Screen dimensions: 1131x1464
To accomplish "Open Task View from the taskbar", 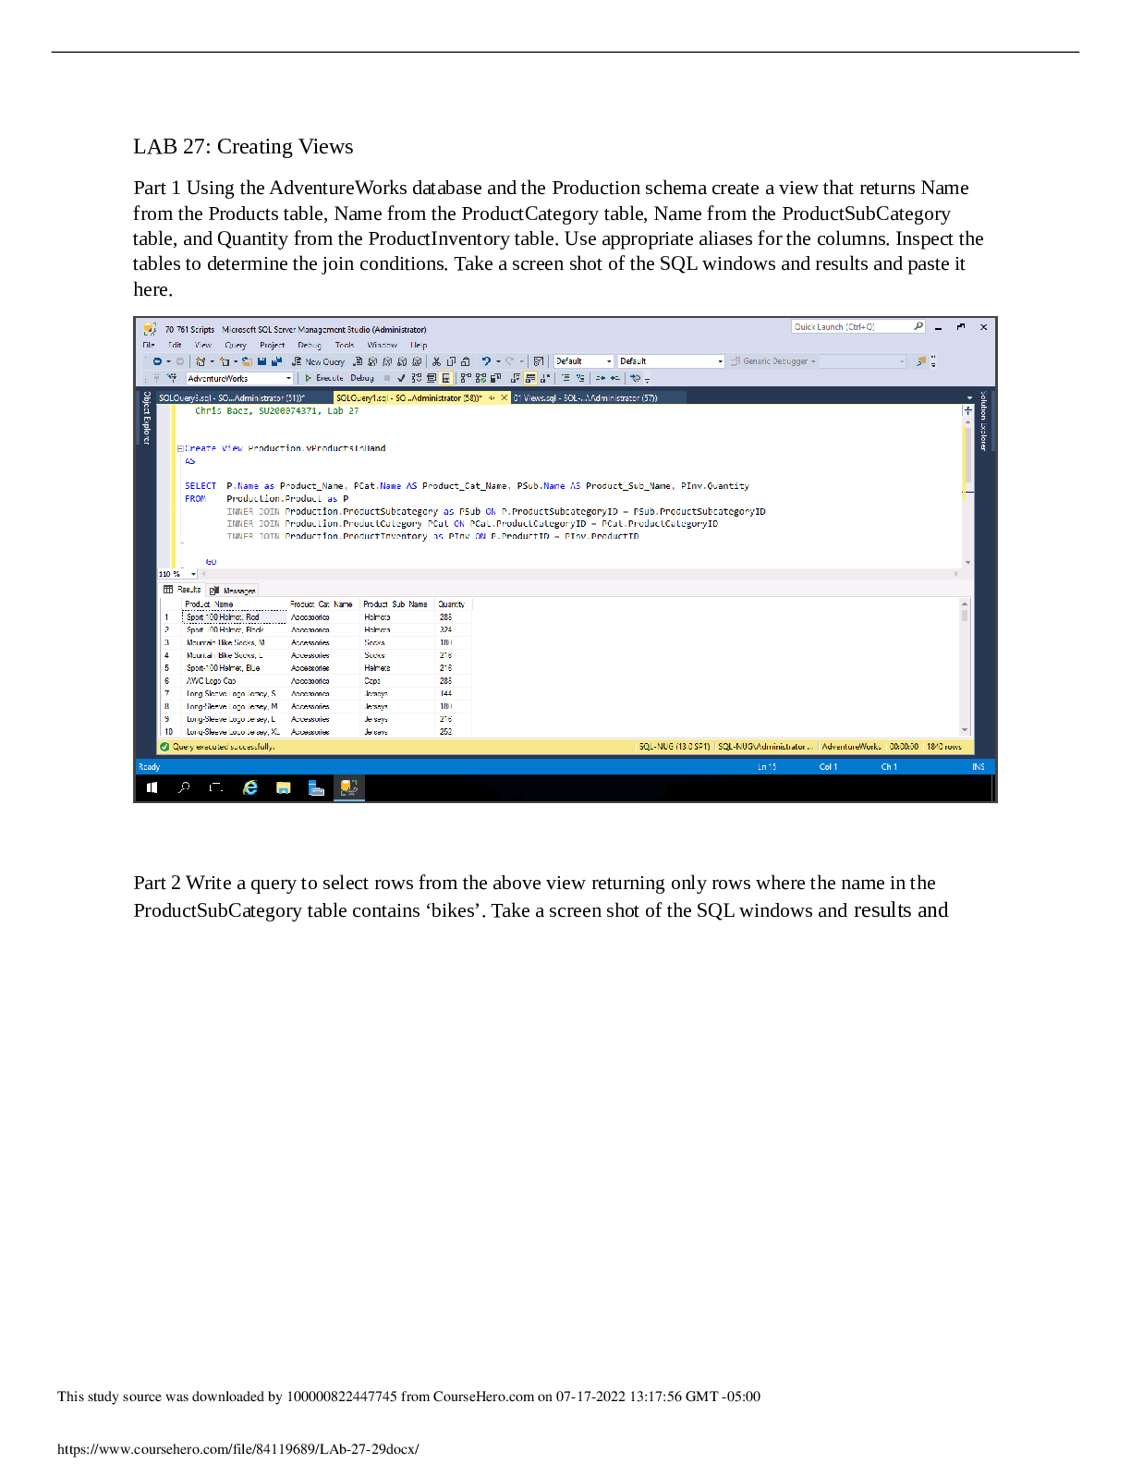I will (x=216, y=788).
